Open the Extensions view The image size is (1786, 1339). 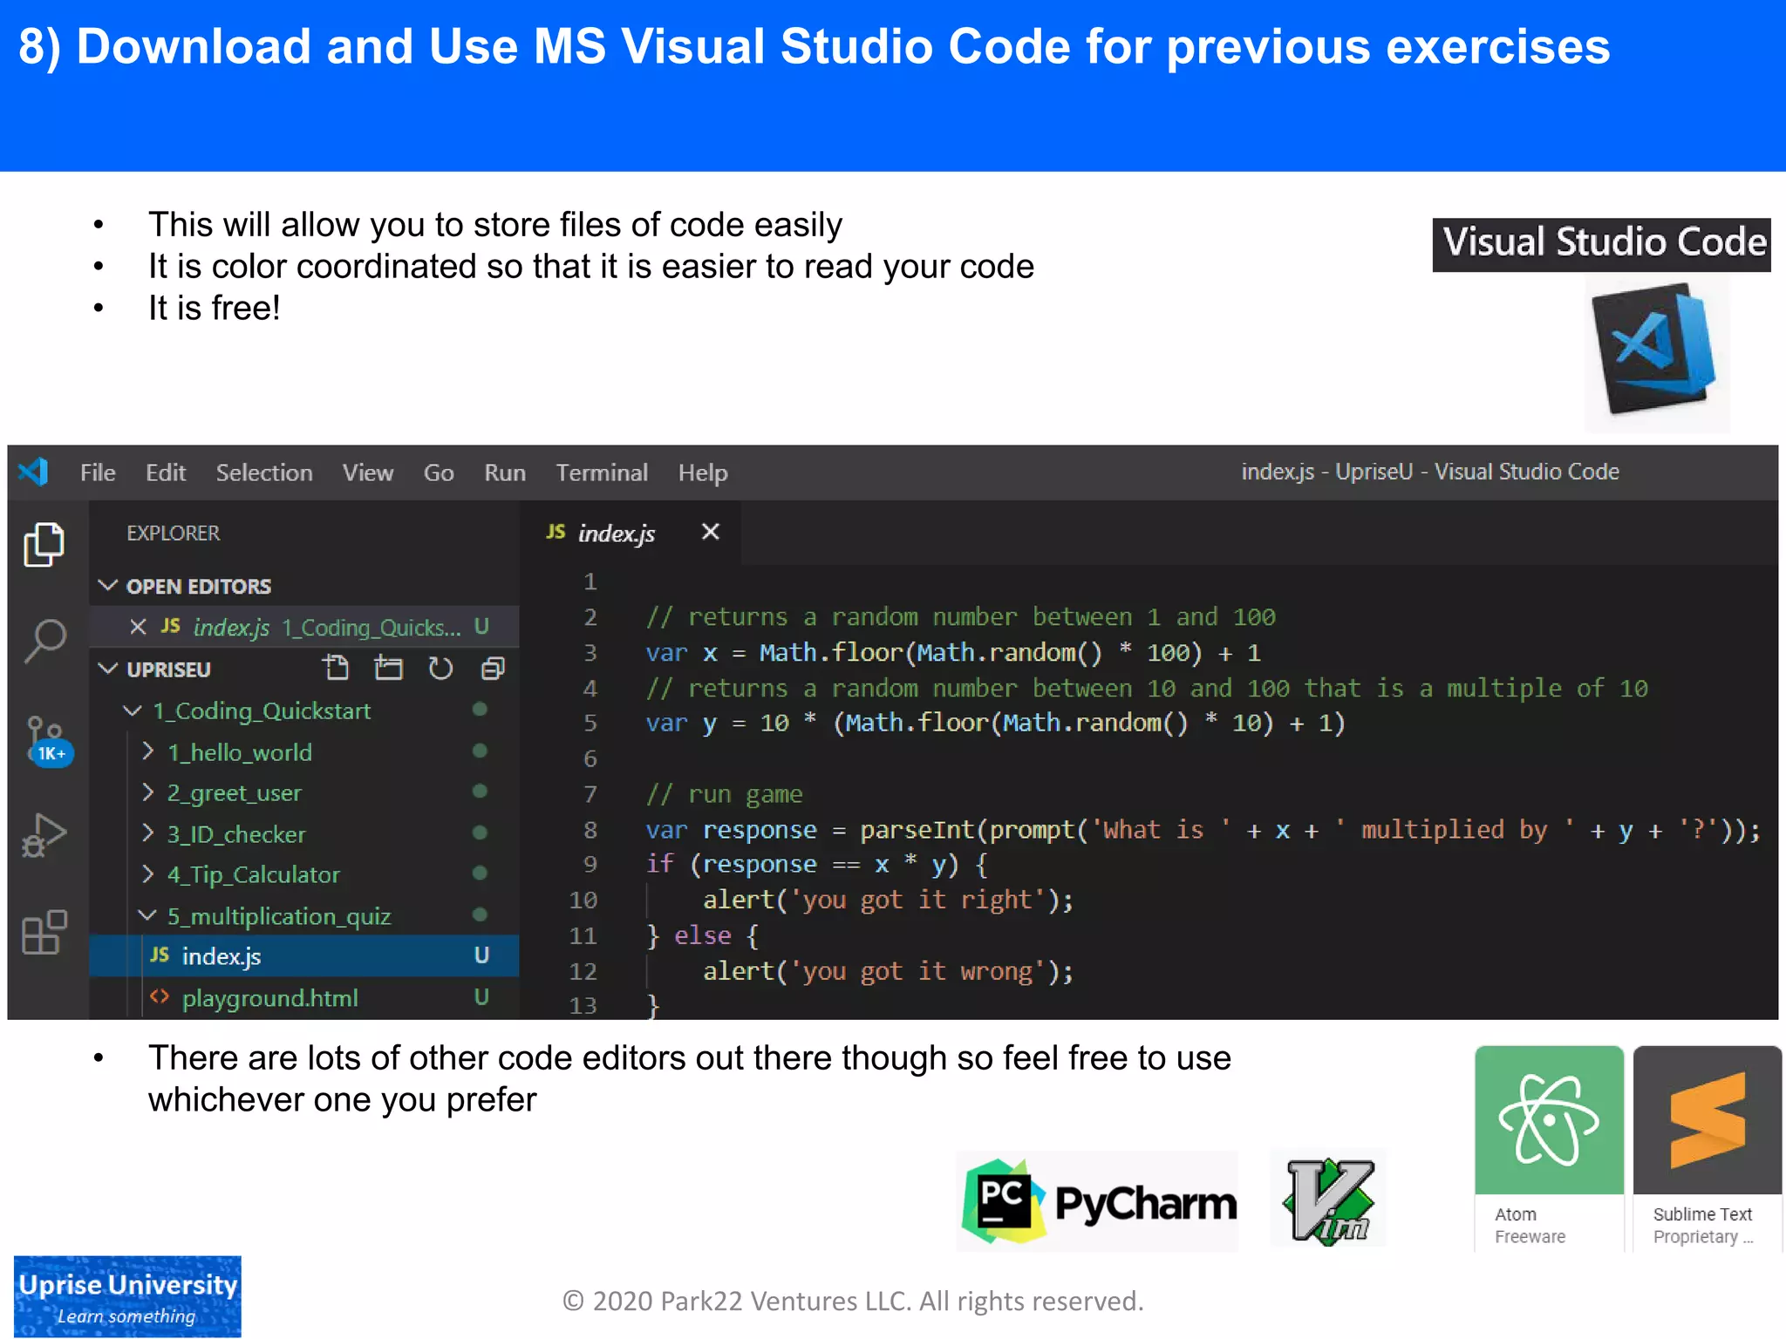point(44,932)
